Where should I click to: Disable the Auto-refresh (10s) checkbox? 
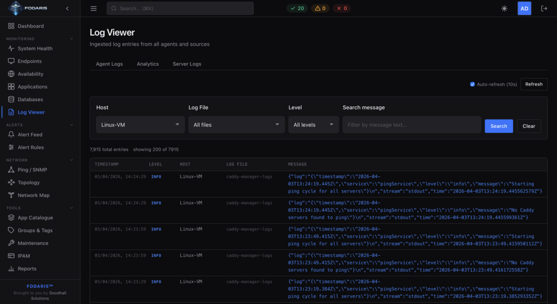[472, 84]
